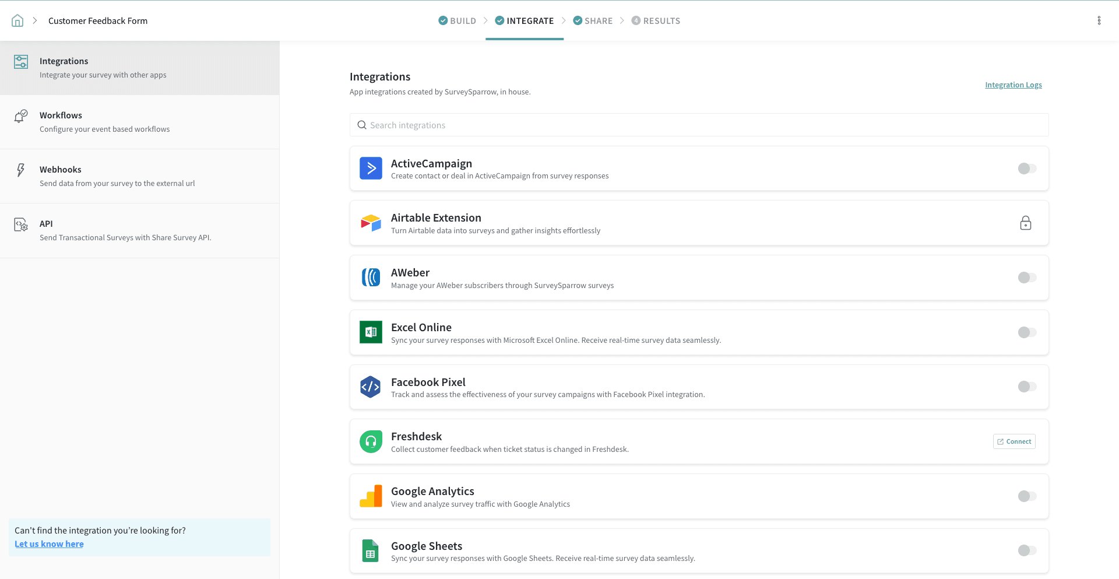Open the Integration Logs link
The width and height of the screenshot is (1119, 579).
pyautogui.click(x=1013, y=85)
